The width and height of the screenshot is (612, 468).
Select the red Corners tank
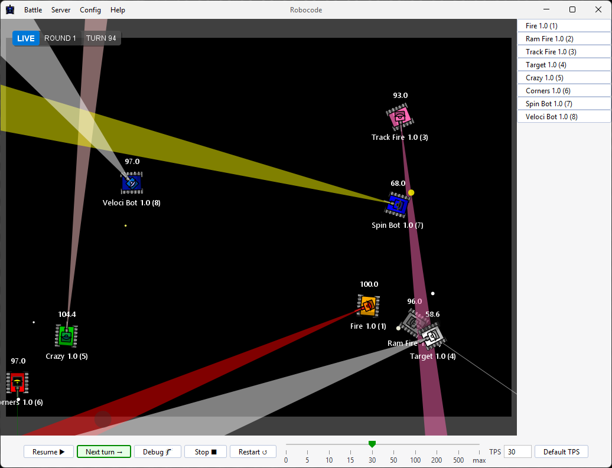click(17, 382)
